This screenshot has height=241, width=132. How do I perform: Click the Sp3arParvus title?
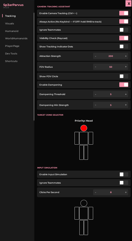(x=13, y=5)
